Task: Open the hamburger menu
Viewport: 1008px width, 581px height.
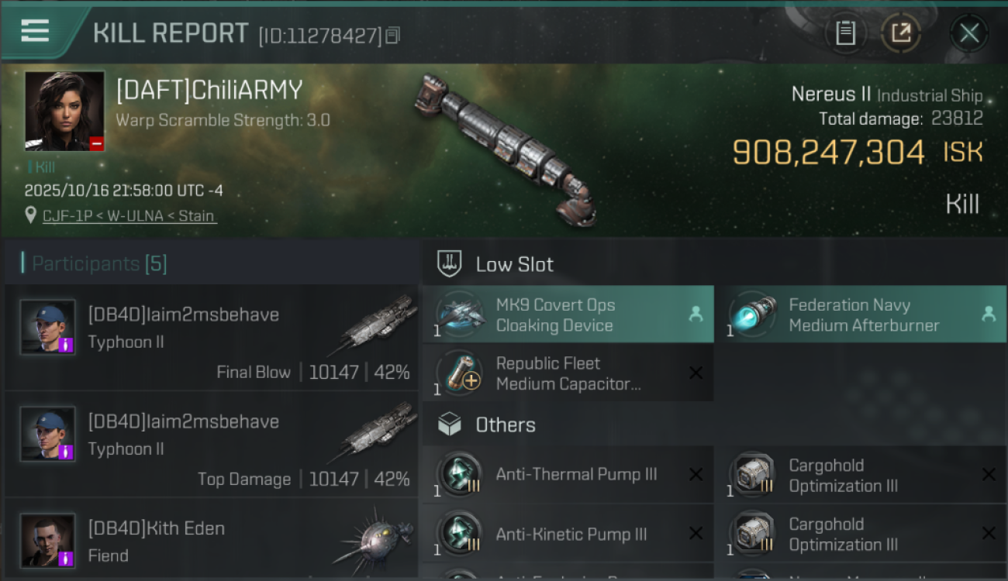Action: 35,31
